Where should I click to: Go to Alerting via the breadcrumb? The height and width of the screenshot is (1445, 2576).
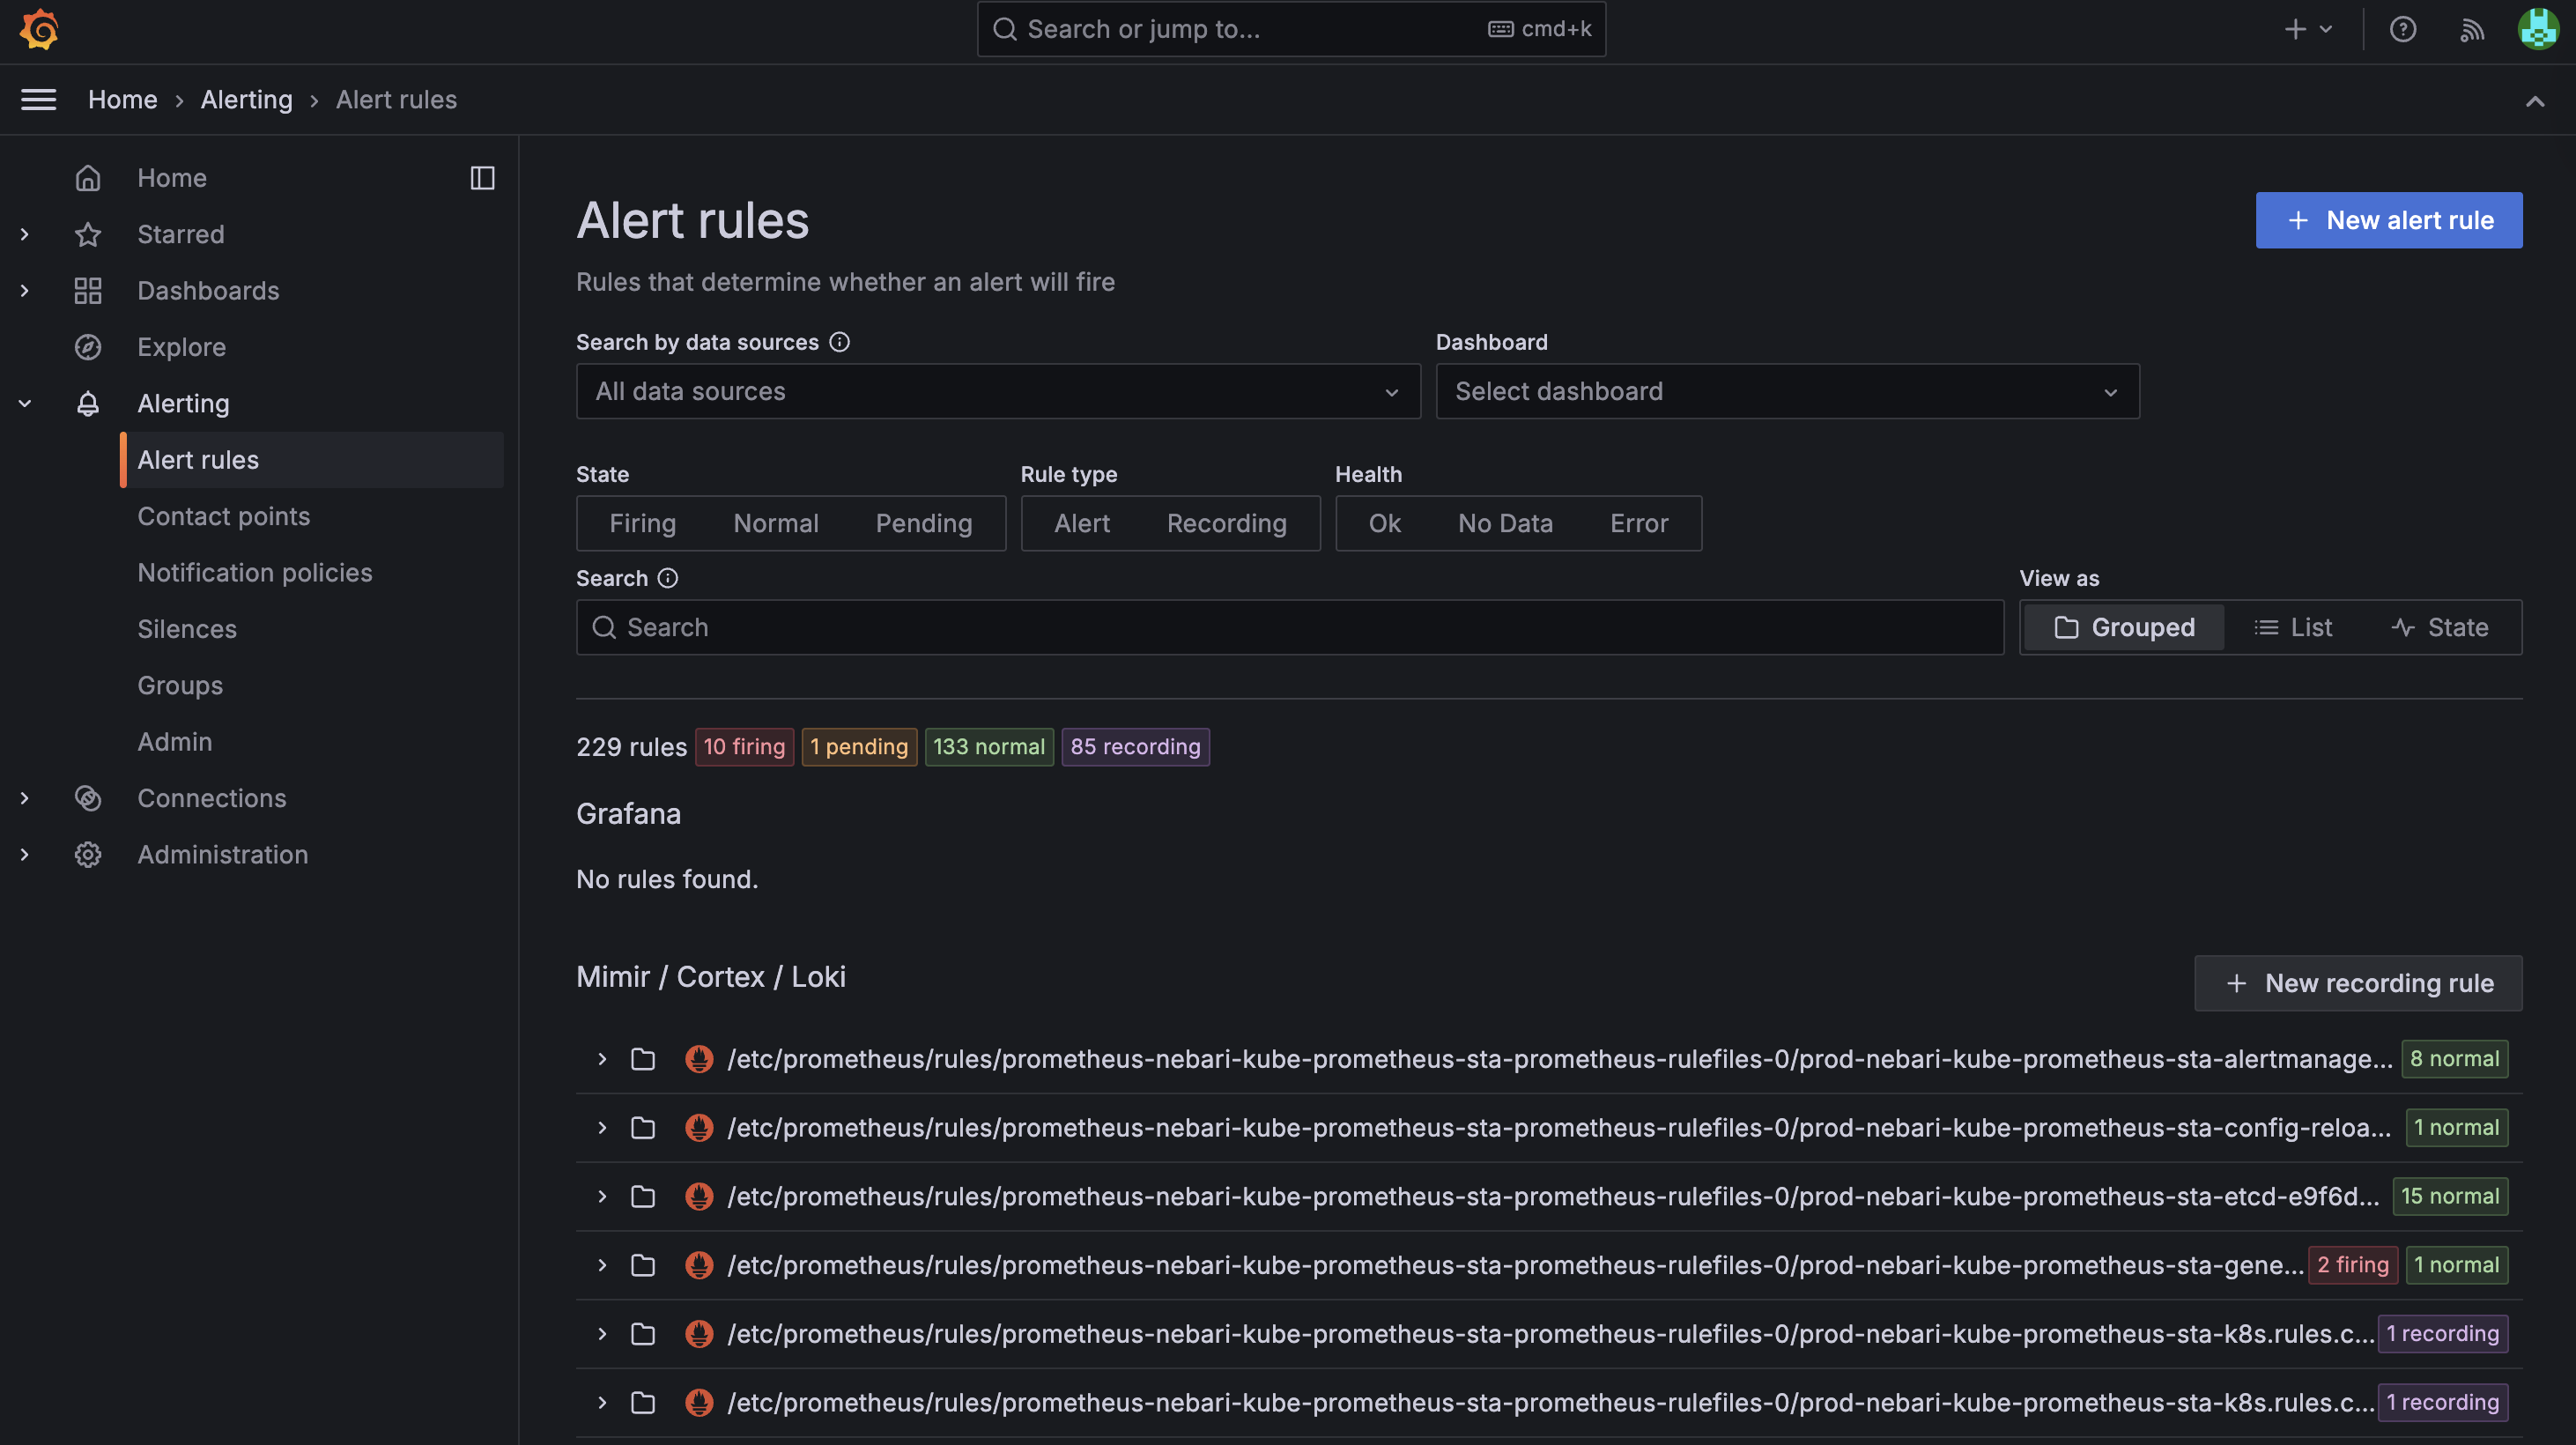(246, 99)
